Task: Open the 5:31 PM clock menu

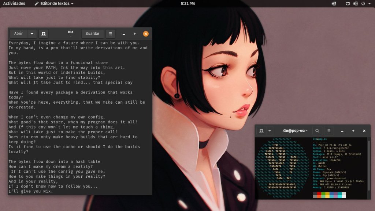Action: pyautogui.click(x=187, y=4)
